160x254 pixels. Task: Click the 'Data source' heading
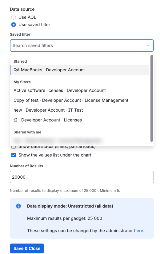[22, 9]
